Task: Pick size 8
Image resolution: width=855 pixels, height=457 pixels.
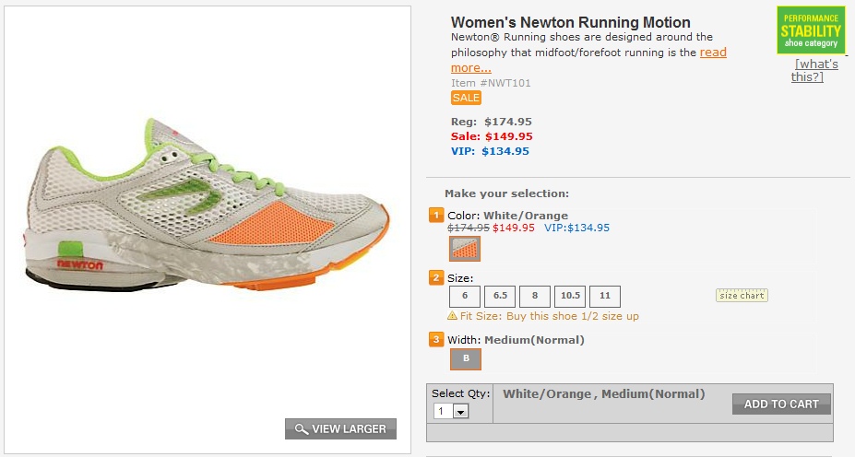Action: 535,297
